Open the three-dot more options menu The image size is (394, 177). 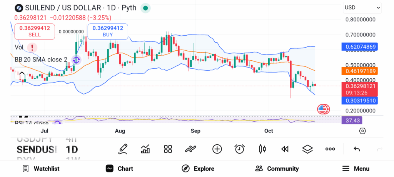point(330,149)
